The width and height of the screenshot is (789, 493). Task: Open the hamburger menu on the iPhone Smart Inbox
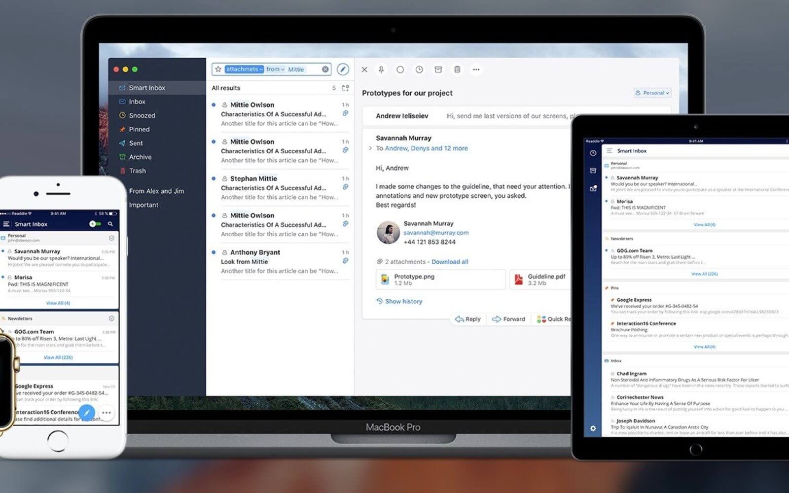pyautogui.click(x=6, y=224)
